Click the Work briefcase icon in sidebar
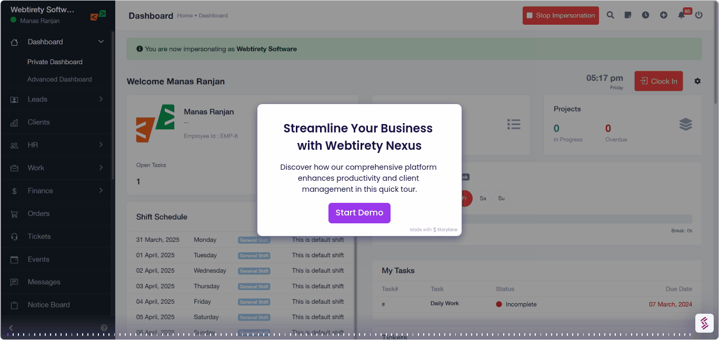The height and width of the screenshot is (340, 719). (x=15, y=168)
